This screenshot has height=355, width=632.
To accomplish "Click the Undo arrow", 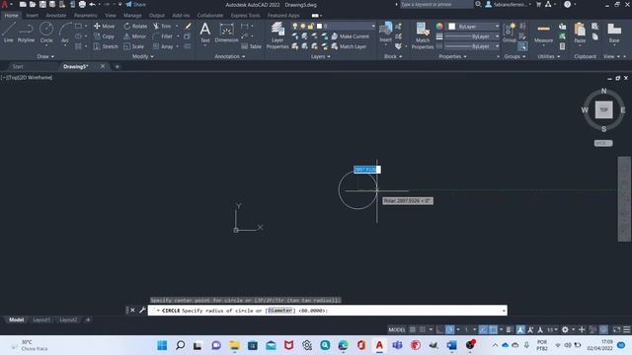I will 92,4.
